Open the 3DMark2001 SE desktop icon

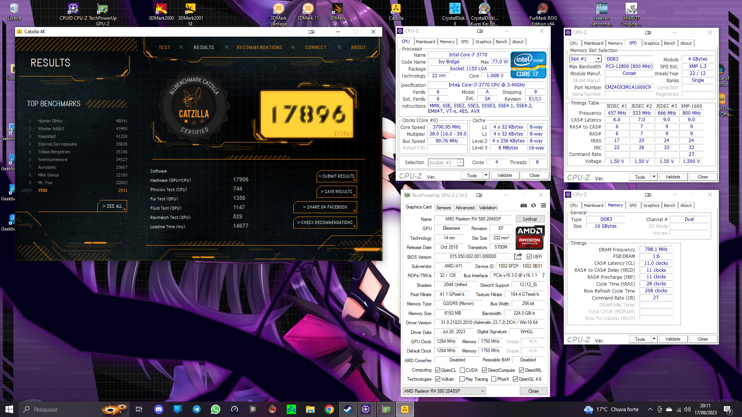click(x=191, y=14)
